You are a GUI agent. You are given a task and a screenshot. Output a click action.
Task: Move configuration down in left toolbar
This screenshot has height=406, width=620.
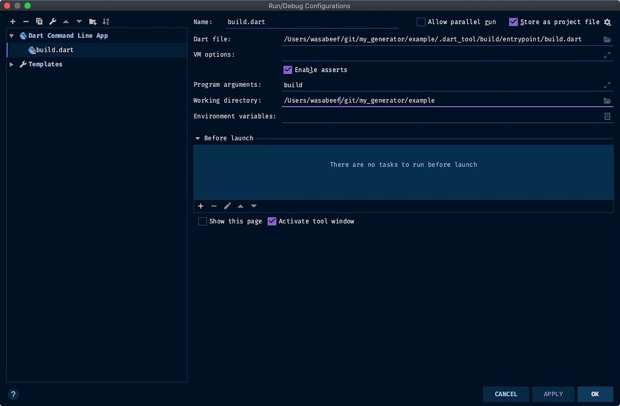click(79, 22)
